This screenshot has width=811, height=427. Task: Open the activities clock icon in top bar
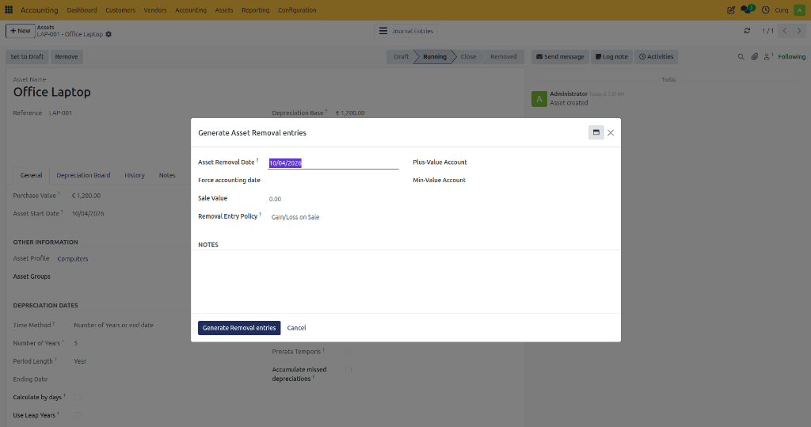coord(766,10)
